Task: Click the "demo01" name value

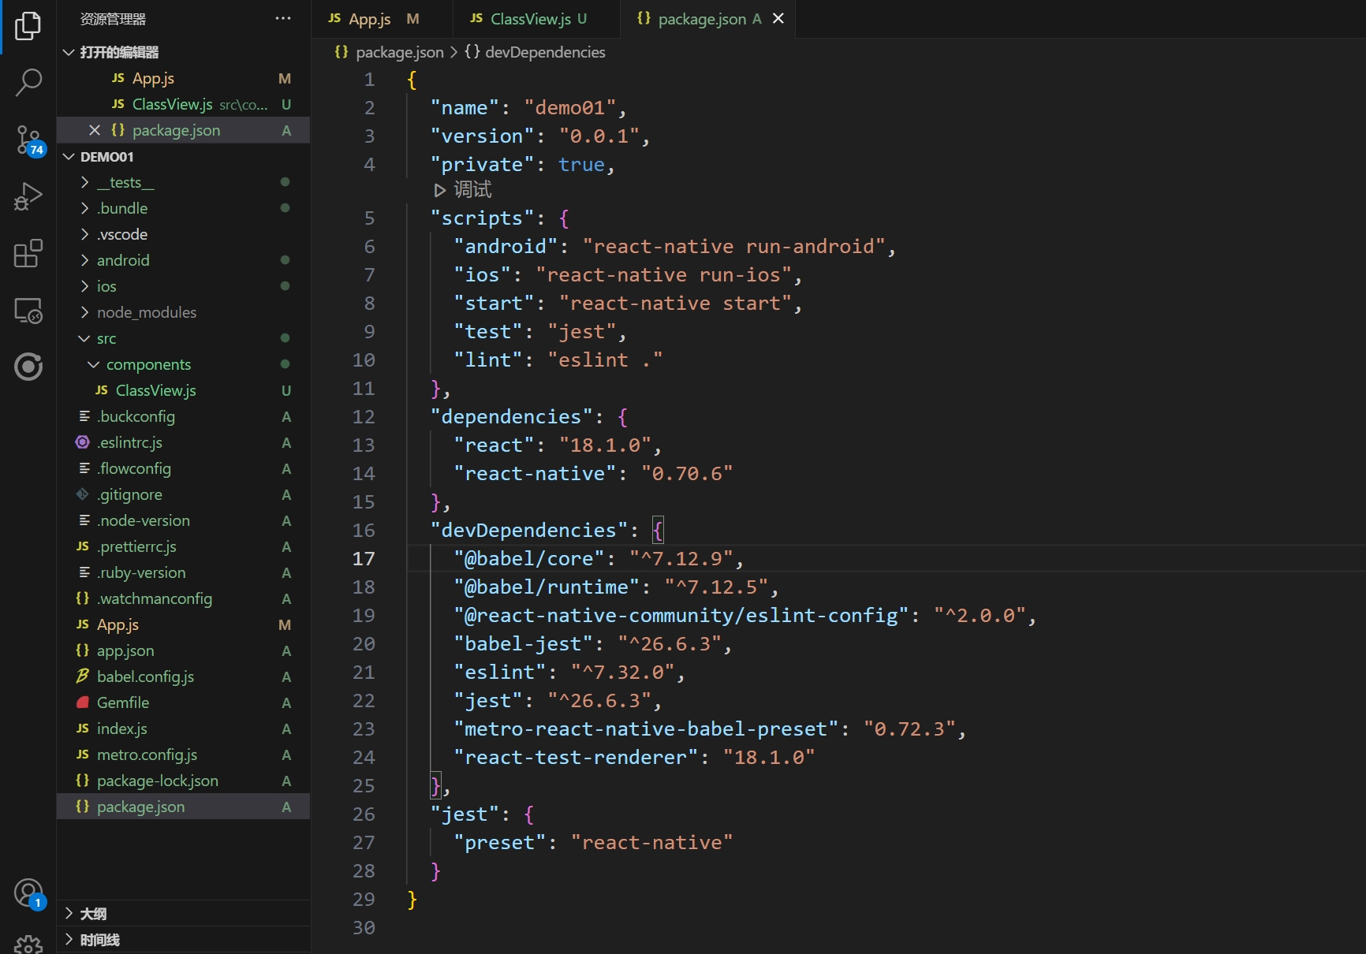Action: pos(569,108)
